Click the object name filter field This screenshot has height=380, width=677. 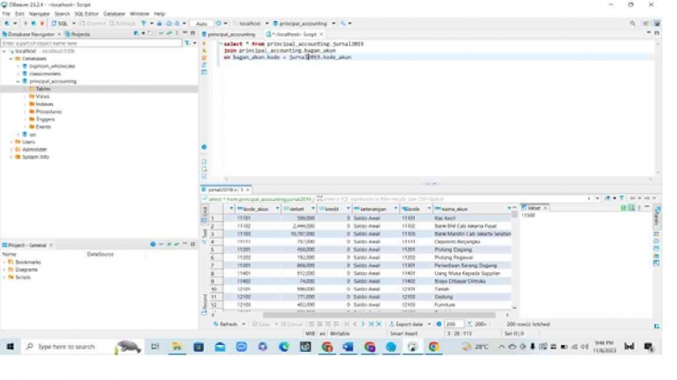[x=91, y=43]
